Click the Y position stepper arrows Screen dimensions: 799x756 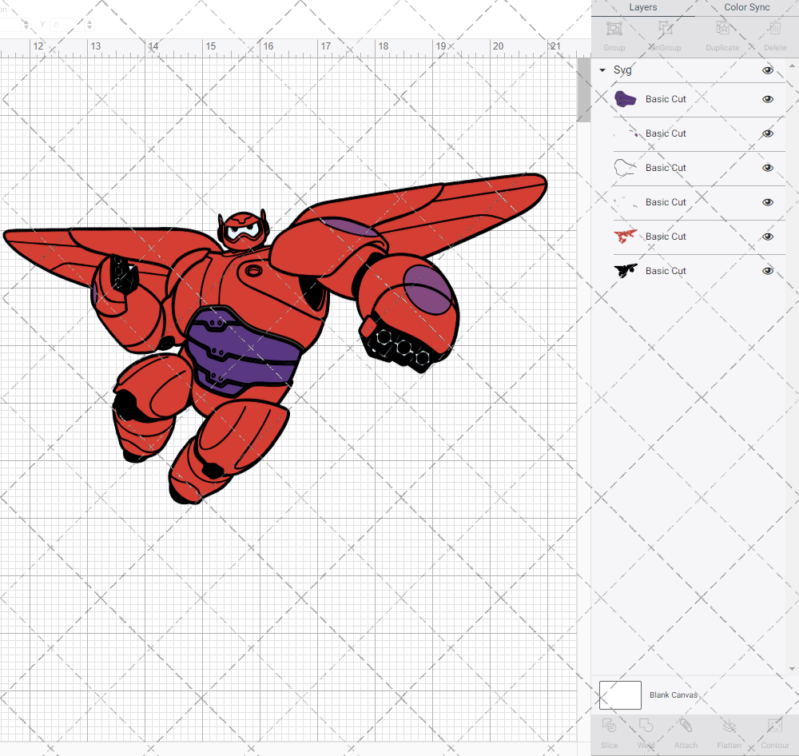click(89, 25)
